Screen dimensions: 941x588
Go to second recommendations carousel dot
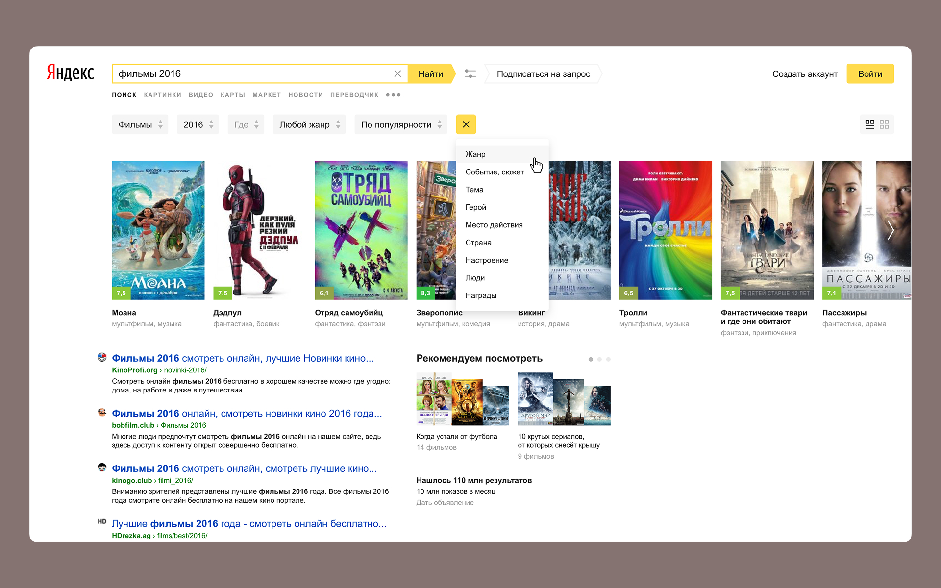599,359
